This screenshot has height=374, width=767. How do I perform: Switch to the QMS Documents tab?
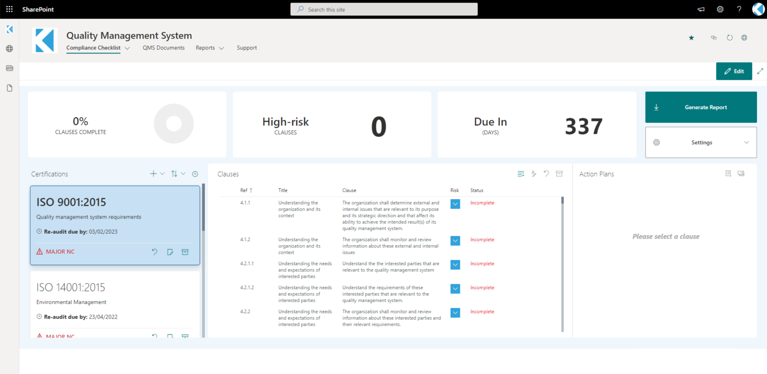click(x=163, y=47)
